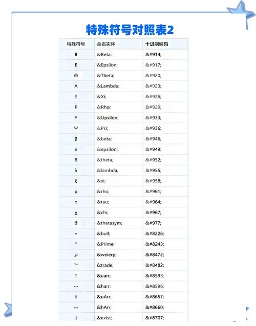Click the up arrow symbol for &uarr;
Screen dimensions: 256x326
pos(76,276)
